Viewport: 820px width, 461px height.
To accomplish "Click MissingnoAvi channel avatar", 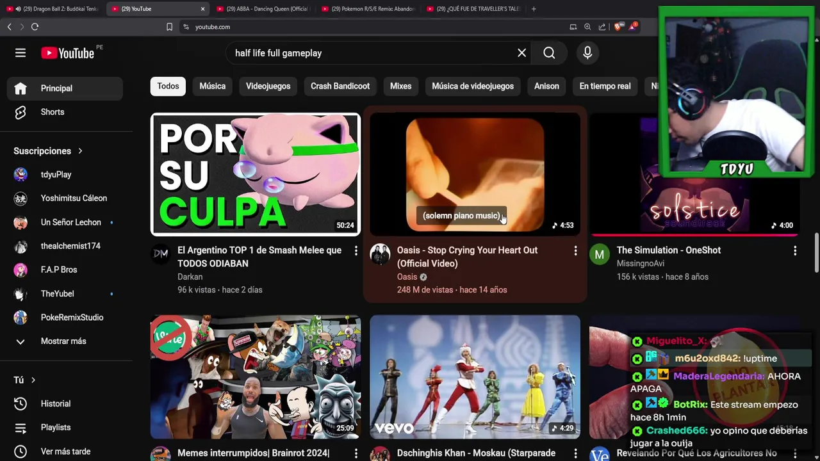I will (x=600, y=254).
